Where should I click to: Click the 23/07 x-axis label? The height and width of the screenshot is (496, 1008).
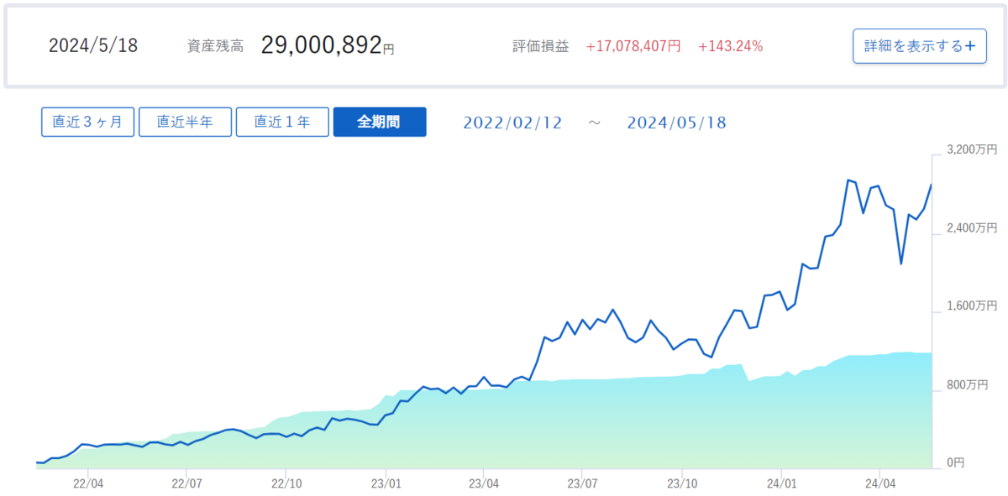(582, 483)
